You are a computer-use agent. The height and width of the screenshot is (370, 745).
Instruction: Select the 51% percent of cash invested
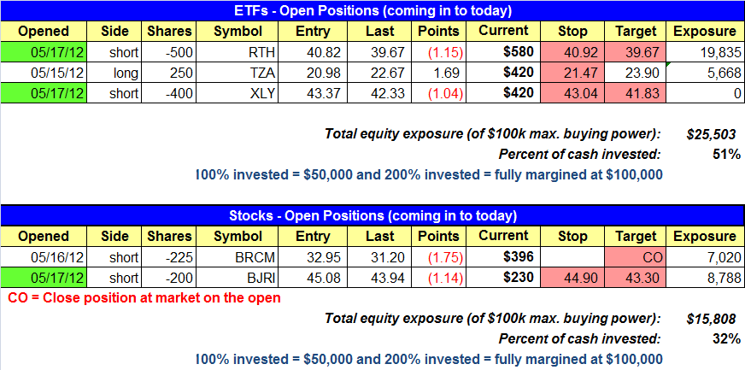point(728,155)
